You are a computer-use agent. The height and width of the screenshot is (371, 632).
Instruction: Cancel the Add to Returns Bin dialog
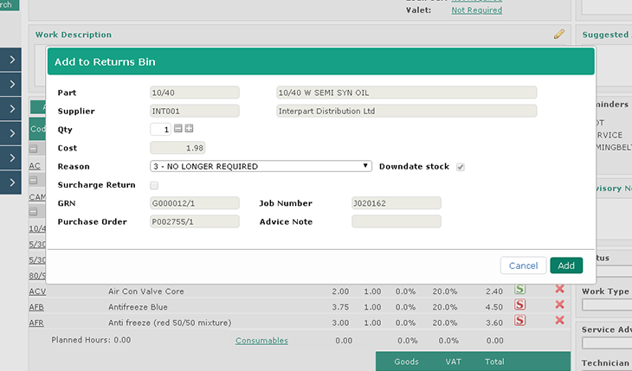(523, 265)
